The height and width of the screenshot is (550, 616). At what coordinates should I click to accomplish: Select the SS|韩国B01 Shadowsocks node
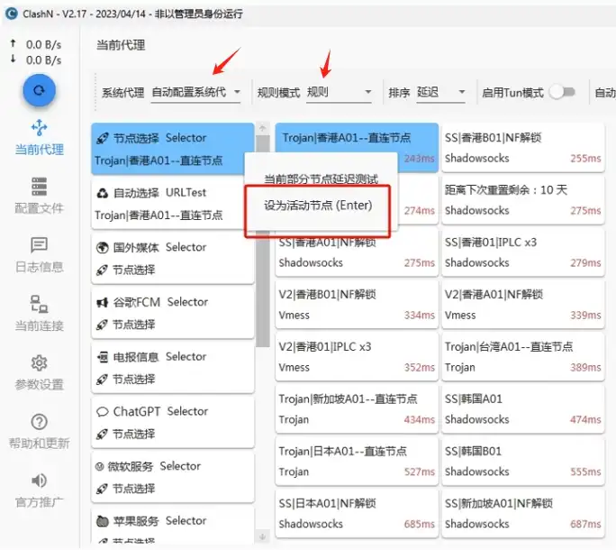click(522, 461)
